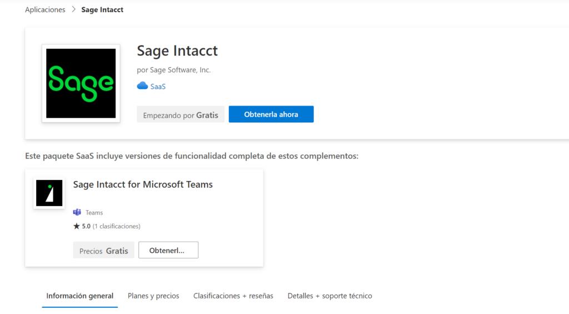Click the blue cloud SaaS icon

142,86
